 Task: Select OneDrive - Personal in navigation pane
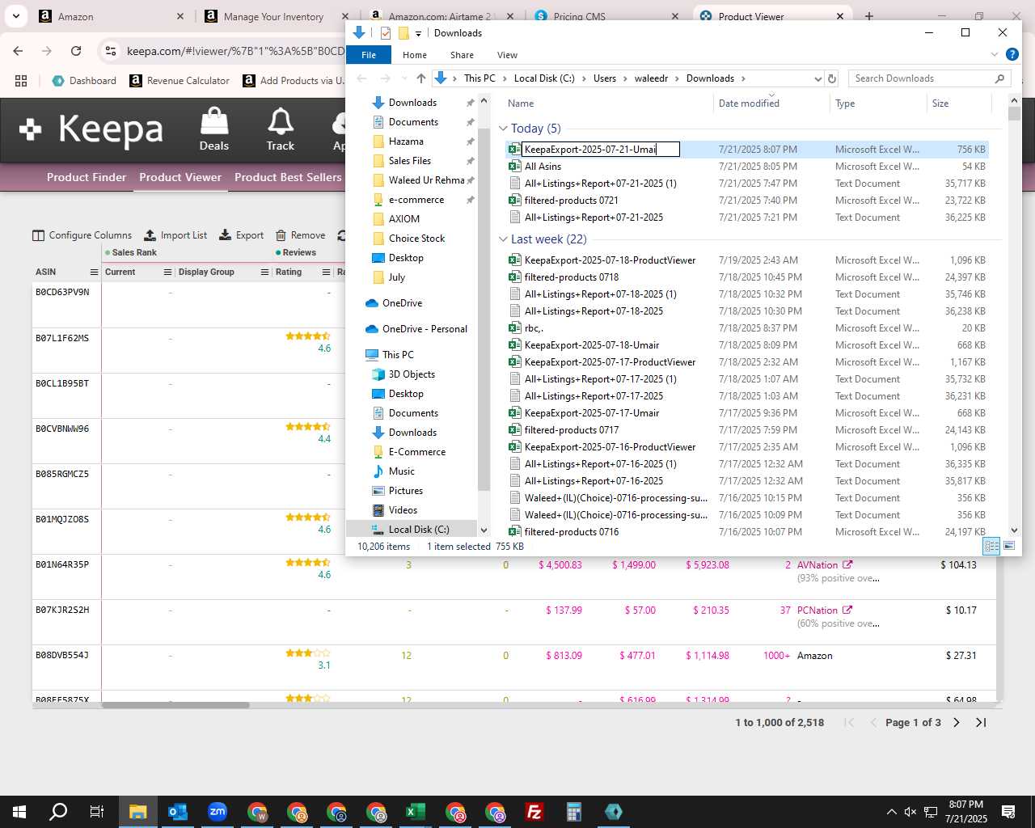425,329
